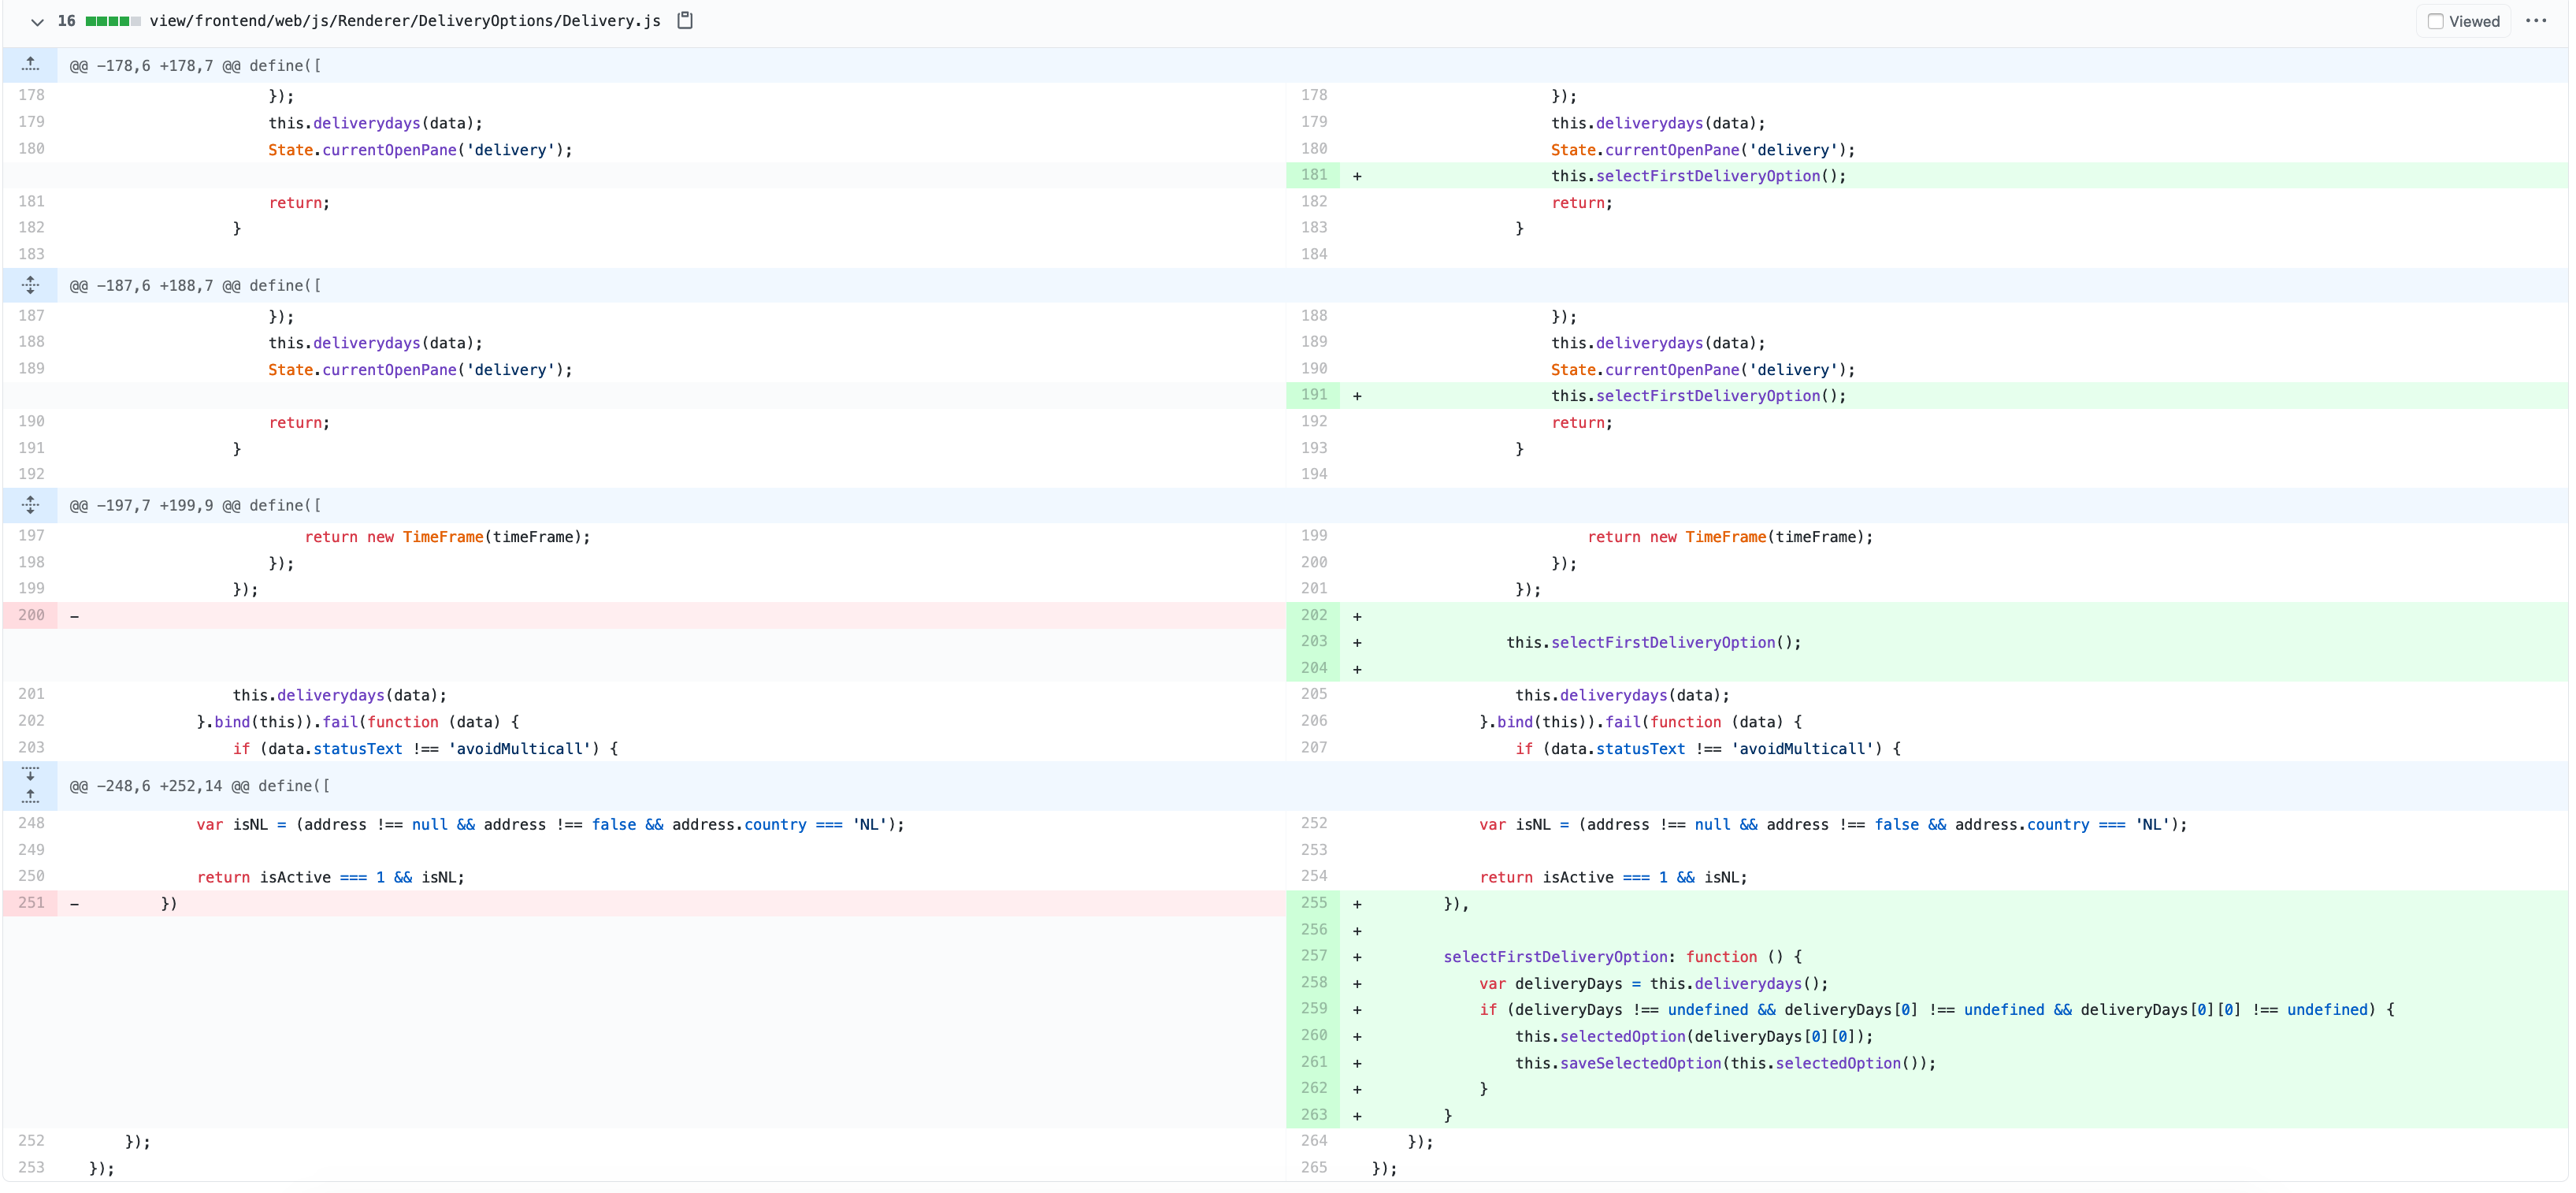Click the gray neutral diffstat square
2576x1193 pixels.
(136, 20)
